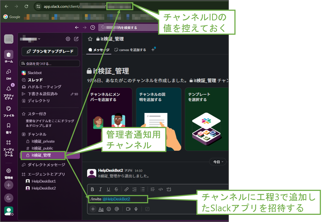The width and height of the screenshot is (322, 222).
Task: Insert numbered list in composer
Action: (134, 189)
